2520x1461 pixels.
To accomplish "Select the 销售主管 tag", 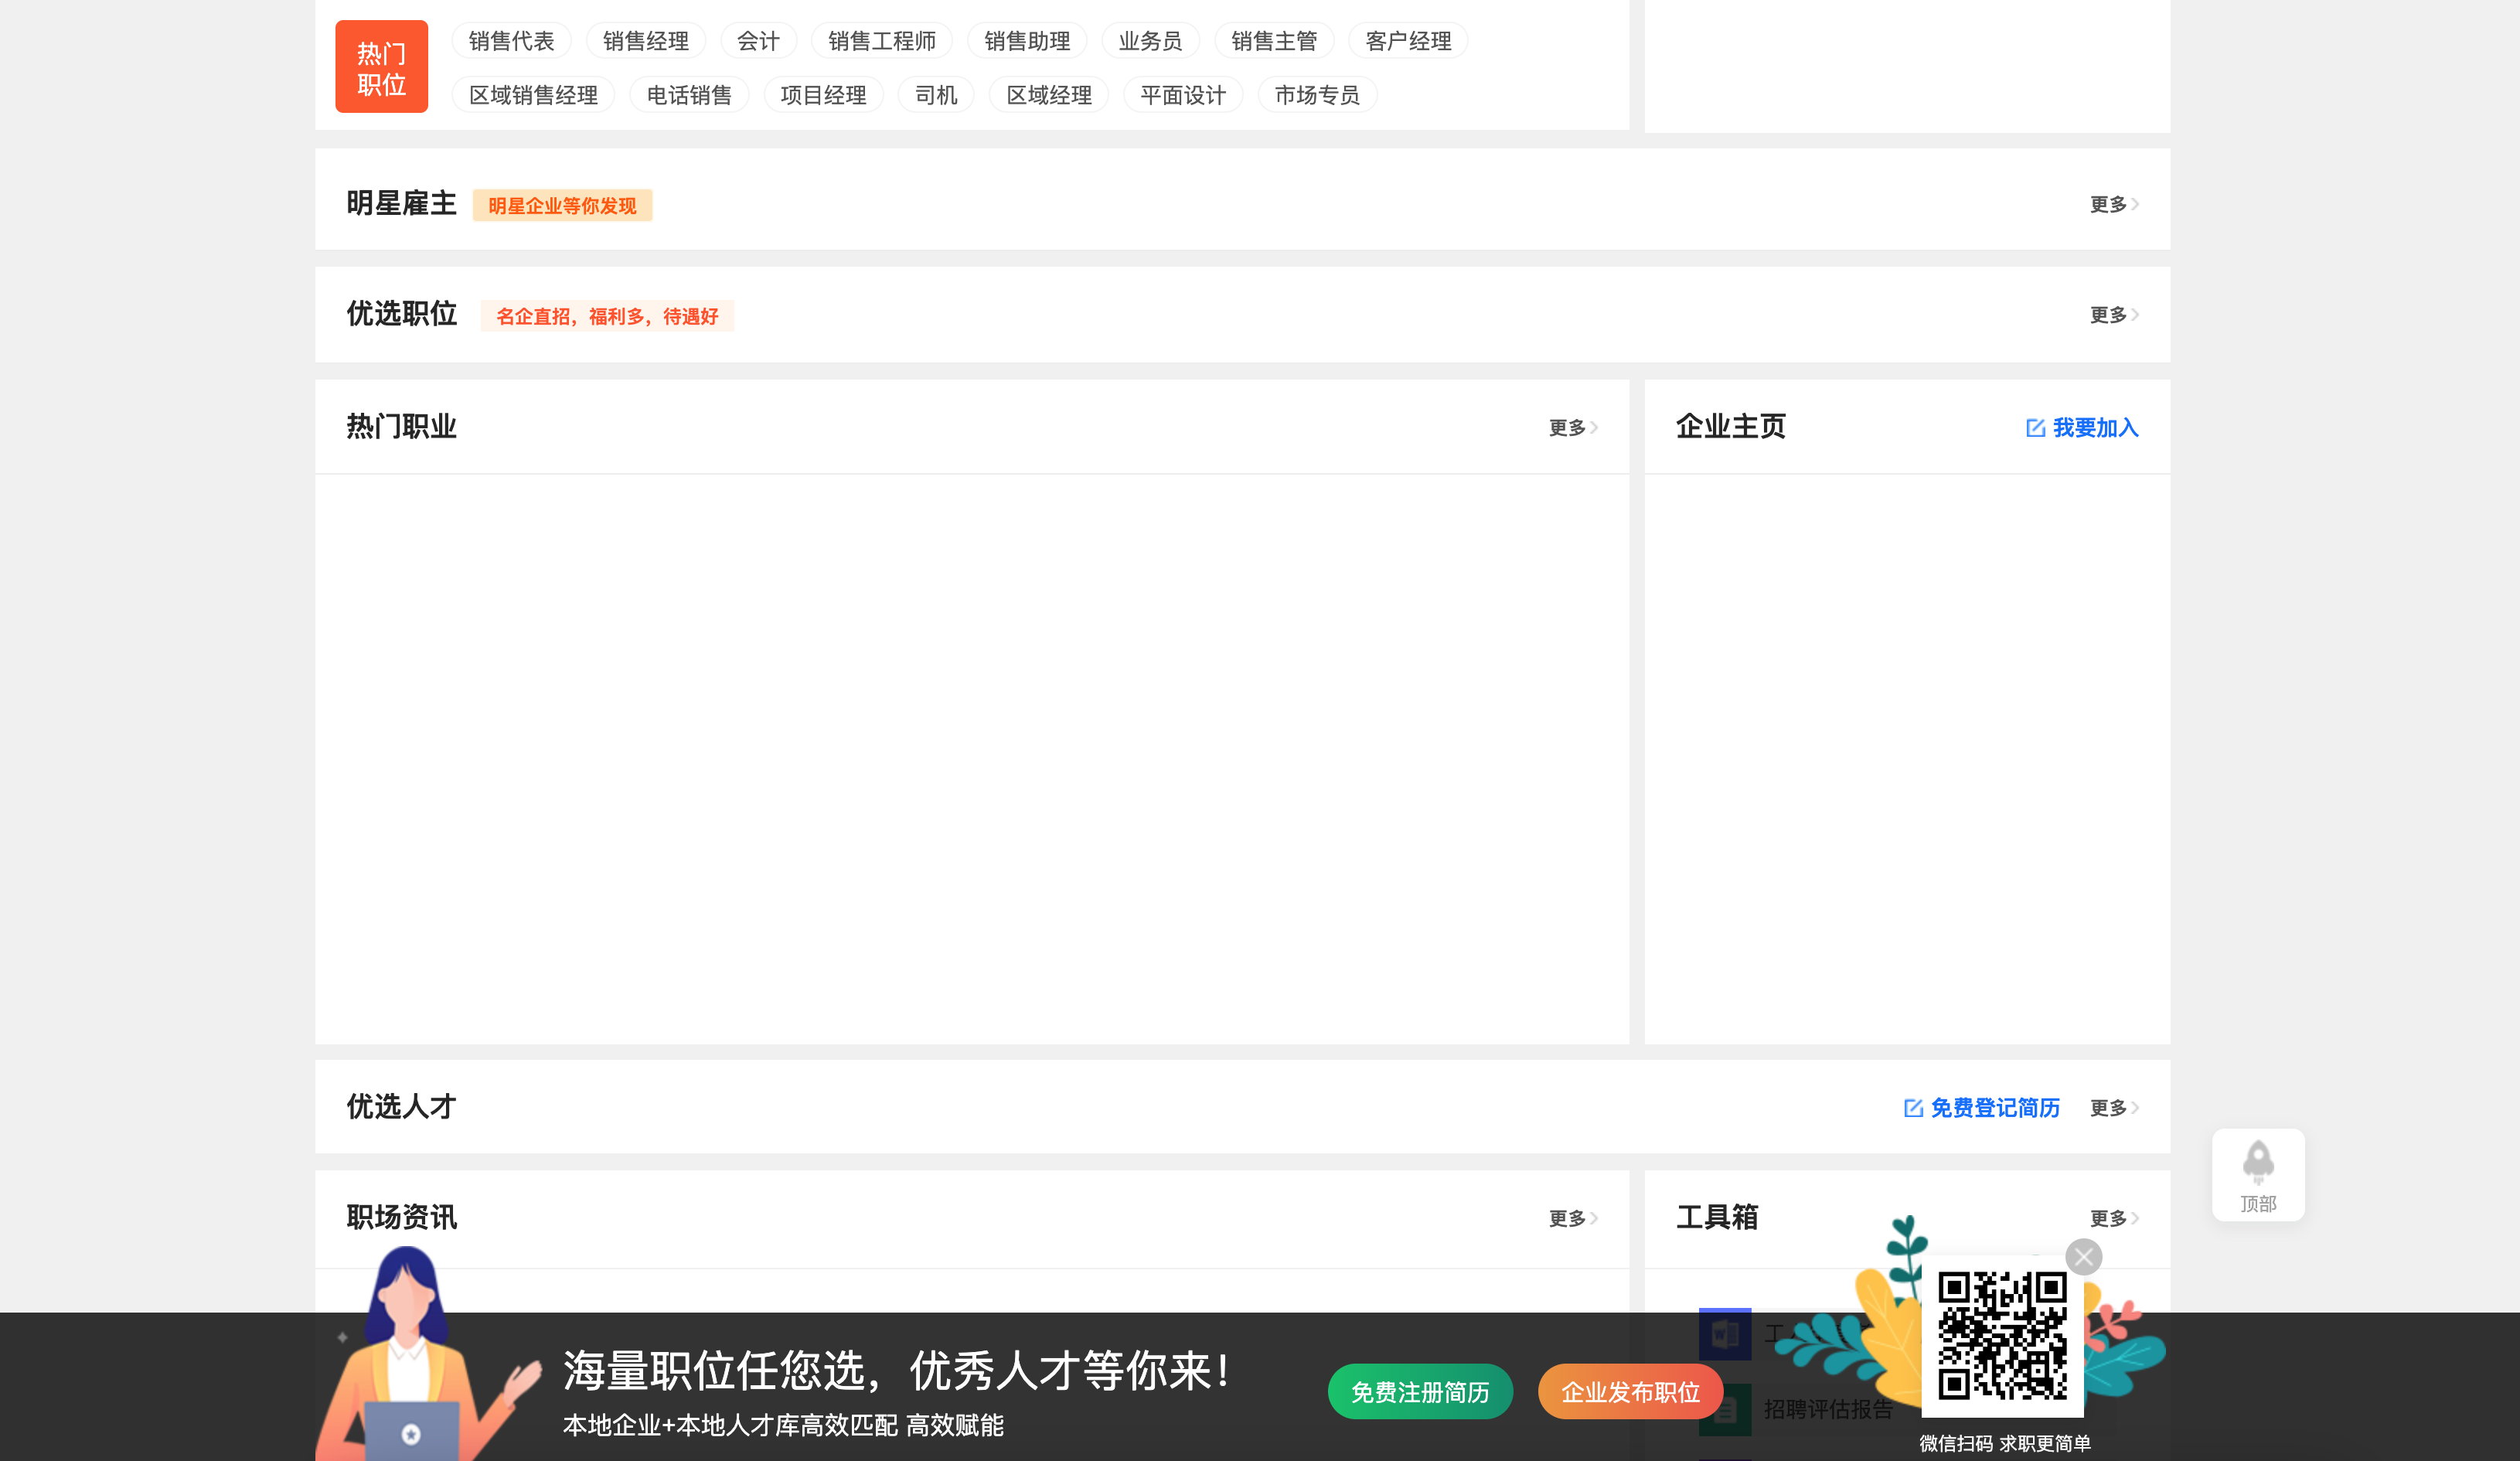I will 1274,41.
